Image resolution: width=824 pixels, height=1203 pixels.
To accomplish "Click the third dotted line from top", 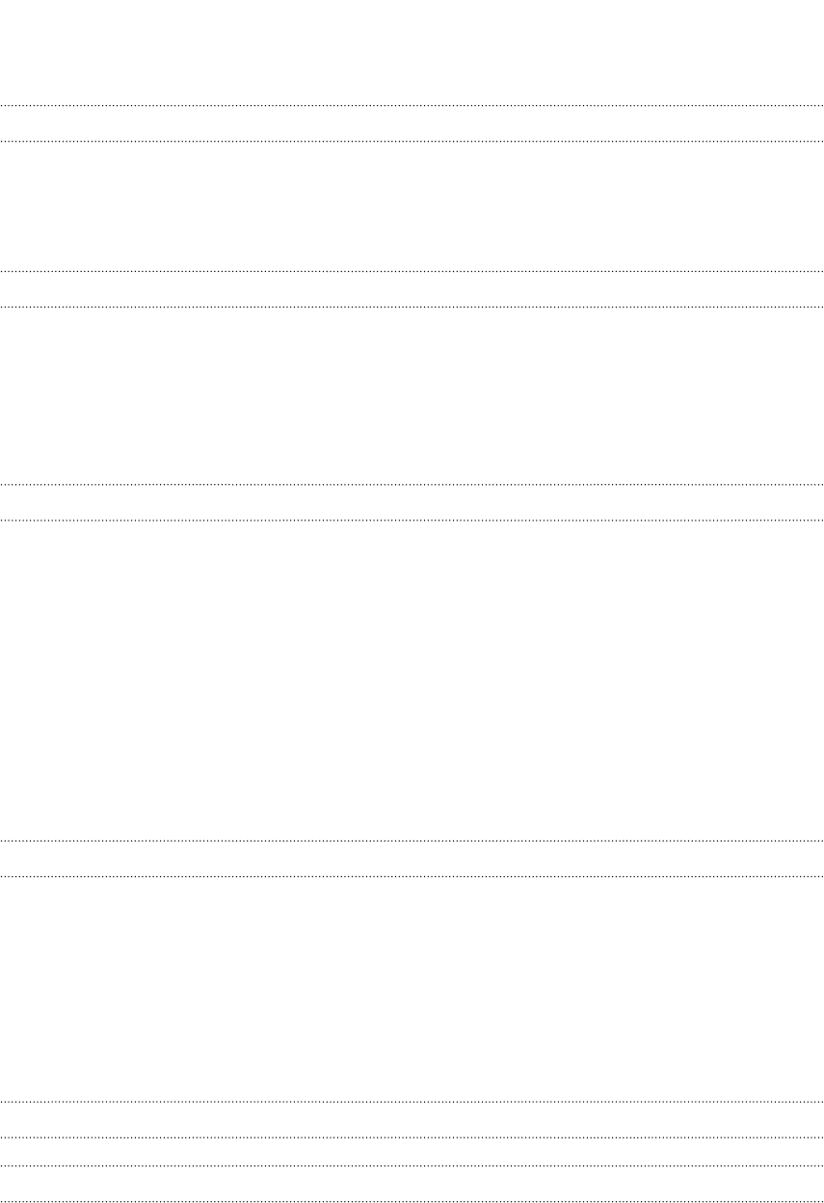I will coord(412,271).
